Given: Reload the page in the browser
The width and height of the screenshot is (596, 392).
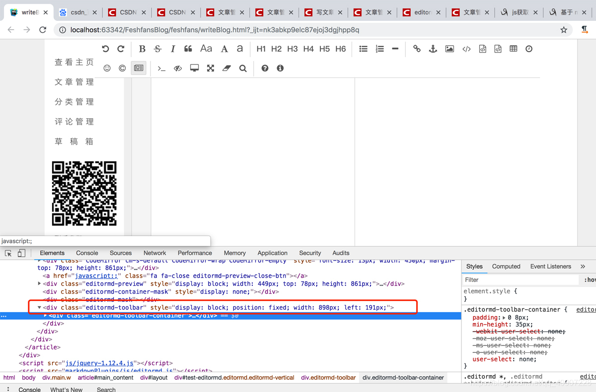Looking at the screenshot, I should coord(43,30).
